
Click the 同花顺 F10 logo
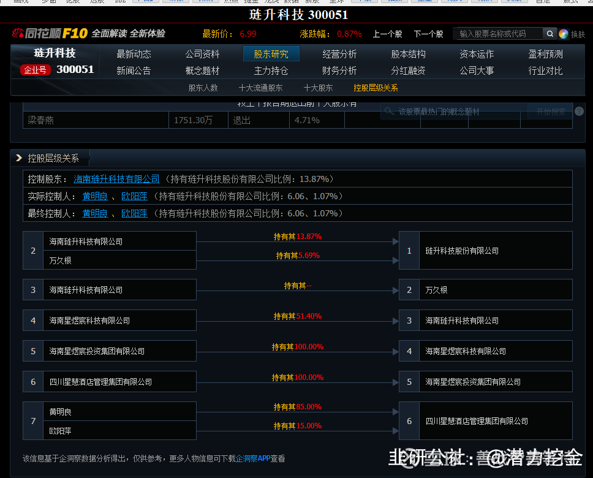tap(50, 33)
